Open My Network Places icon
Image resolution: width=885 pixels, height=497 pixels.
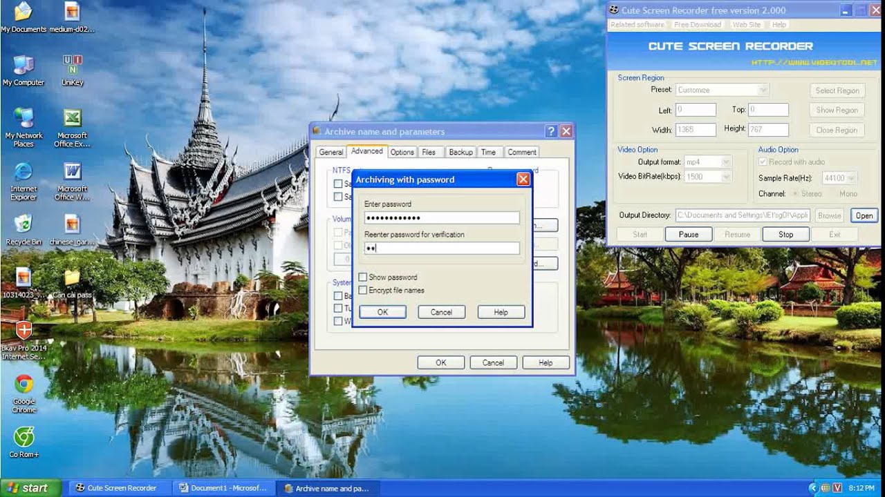24,128
